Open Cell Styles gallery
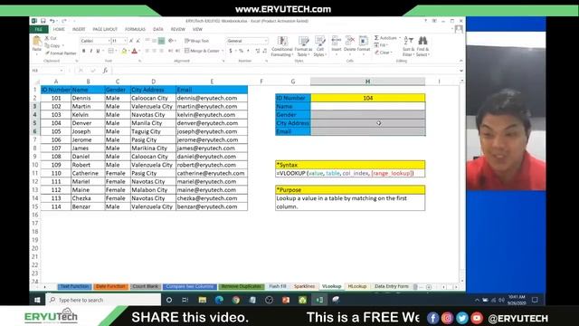Screen dimensions: 579x326 (x=319, y=46)
